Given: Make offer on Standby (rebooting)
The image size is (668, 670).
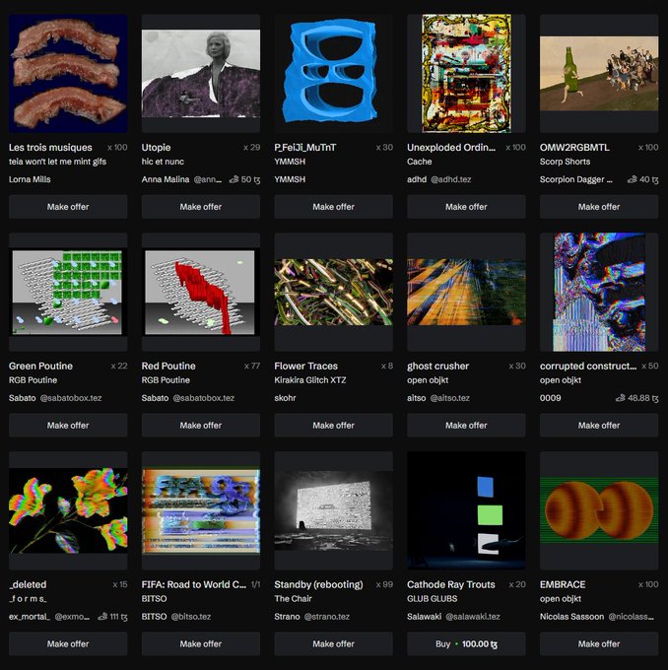Looking at the screenshot, I should (333, 644).
